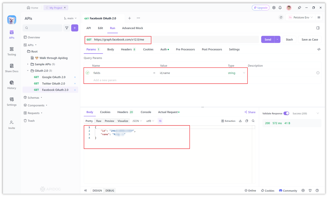
Task: Open the APIs section in sidebar
Action: coord(12,35)
